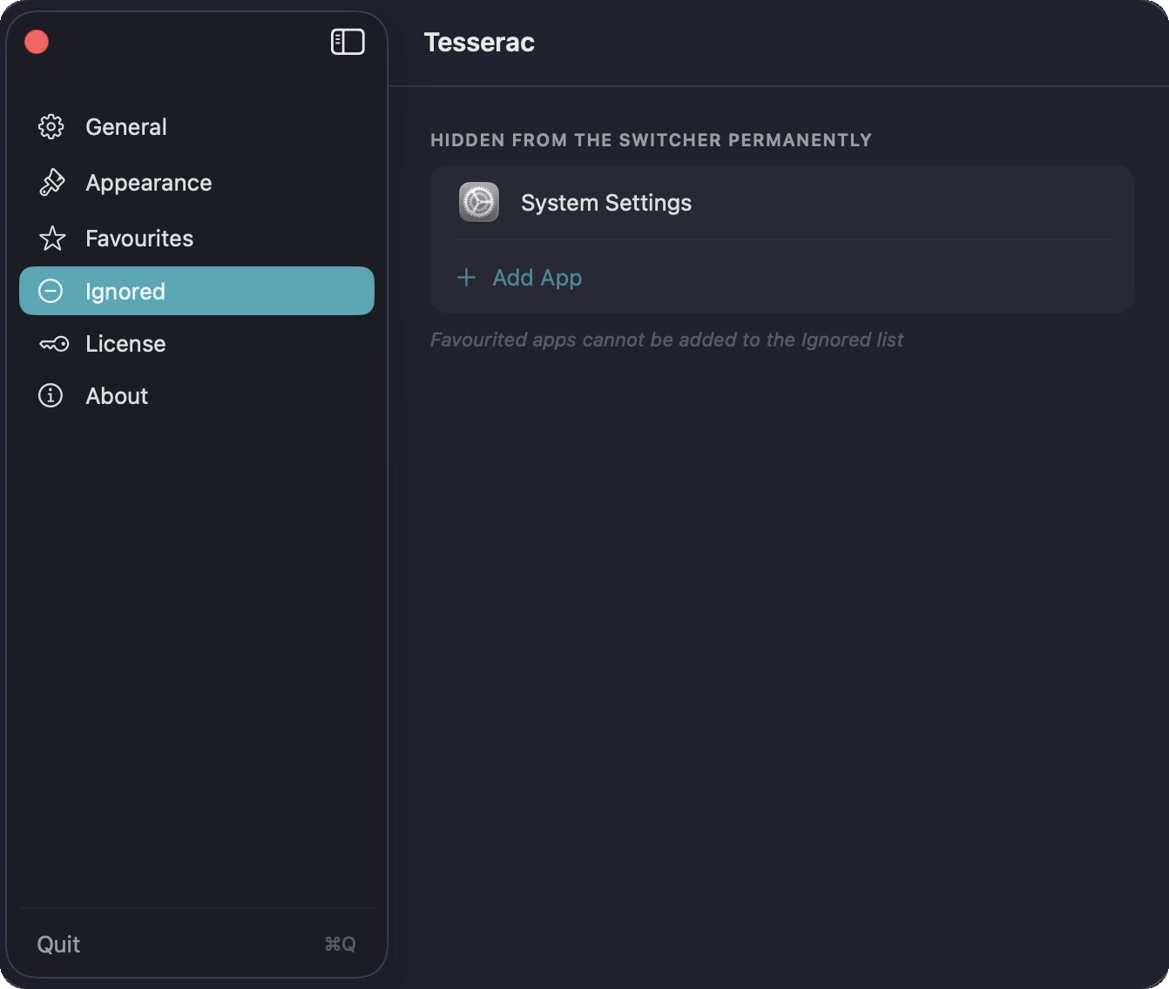Select the System Settings row name
Viewport: 1169px width, 989px height.
(606, 203)
